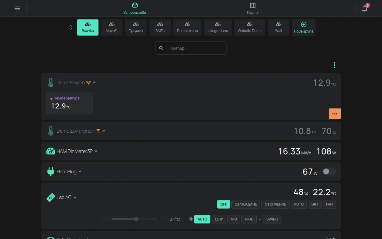This screenshot has width=382, height=239.
Task: Select the SMEs group
Action: [x=160, y=27]
